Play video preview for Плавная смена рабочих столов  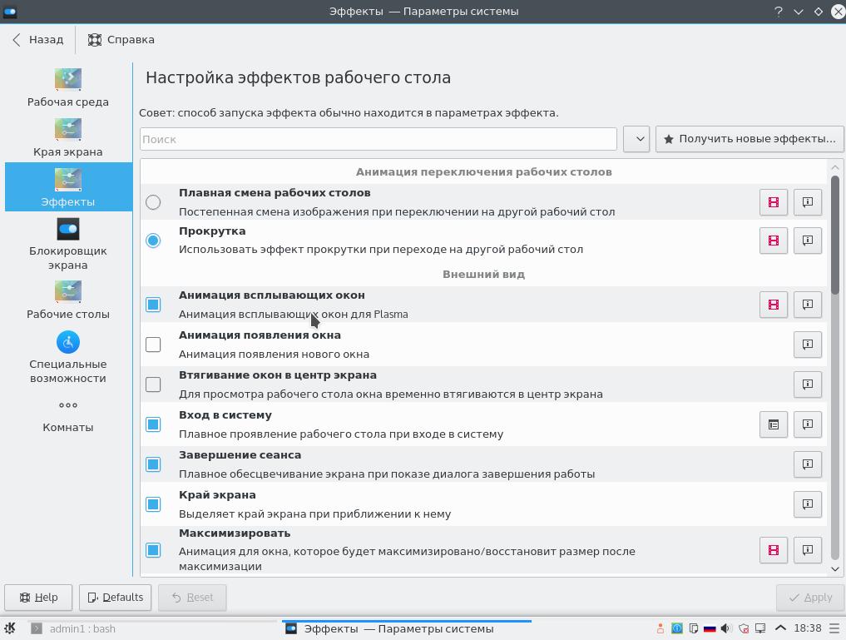(x=773, y=202)
